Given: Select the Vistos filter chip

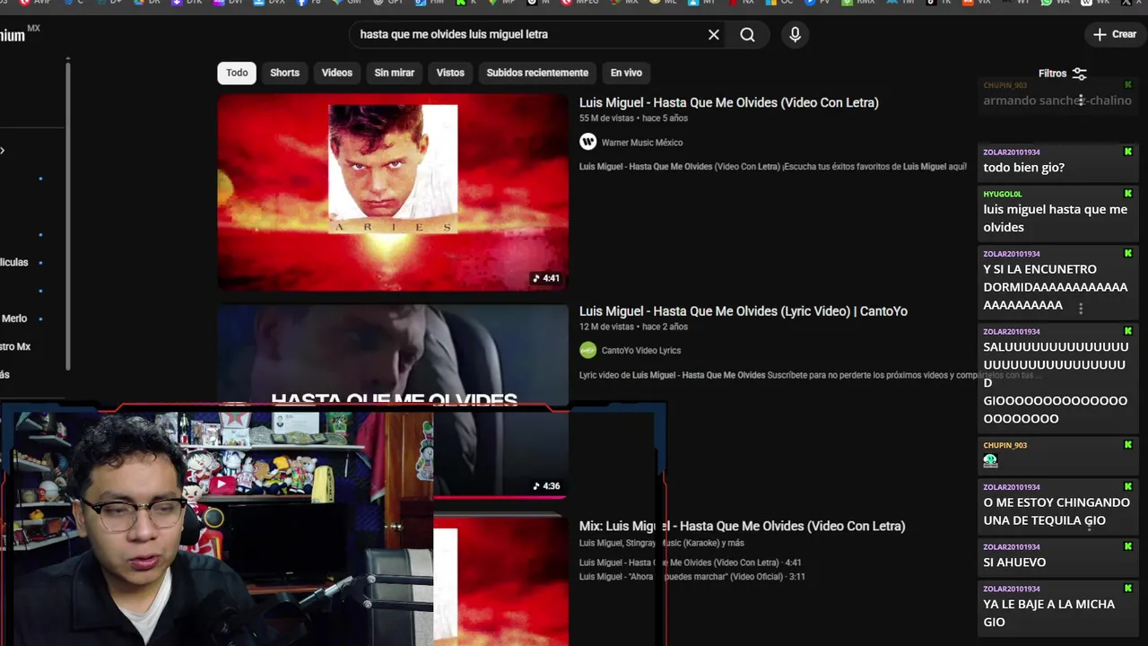Looking at the screenshot, I should [450, 73].
